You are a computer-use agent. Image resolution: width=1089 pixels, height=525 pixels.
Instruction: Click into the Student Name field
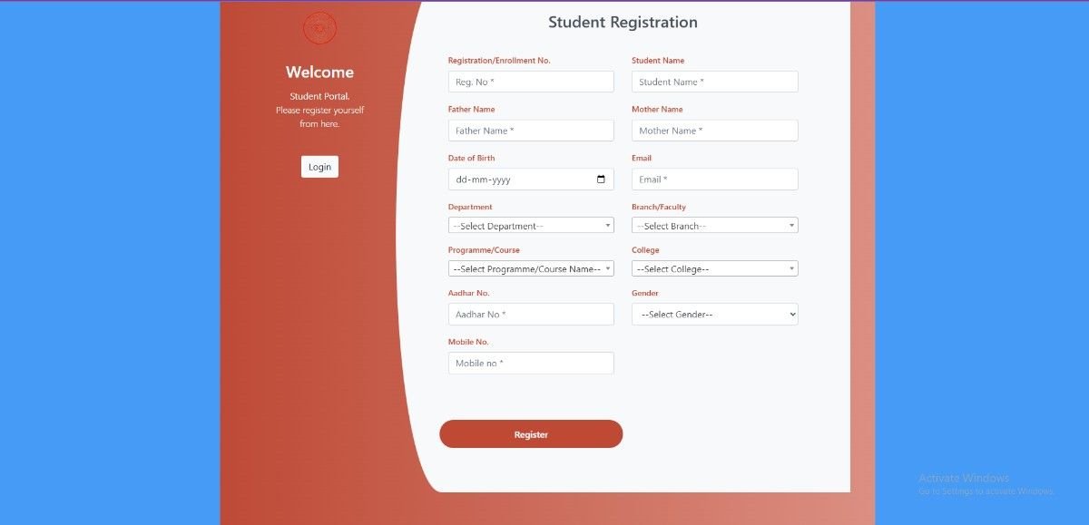714,82
